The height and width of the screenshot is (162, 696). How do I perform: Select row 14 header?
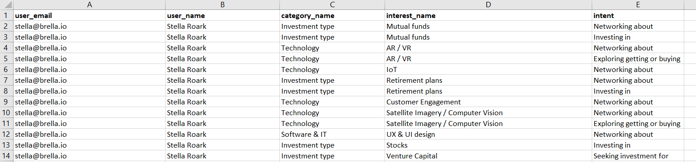tap(7, 156)
